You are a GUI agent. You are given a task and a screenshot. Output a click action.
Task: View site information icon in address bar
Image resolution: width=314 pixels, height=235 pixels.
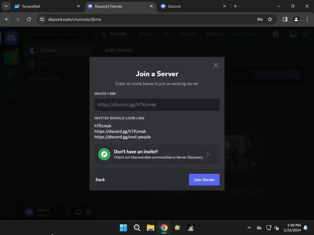click(x=42, y=19)
